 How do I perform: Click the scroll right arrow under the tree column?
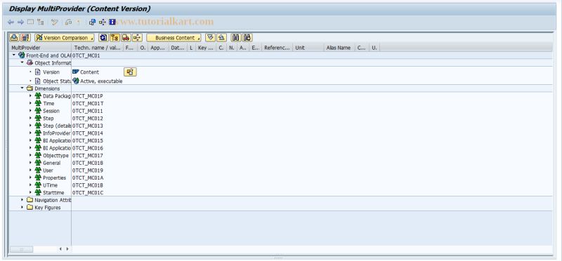(x=67, y=249)
